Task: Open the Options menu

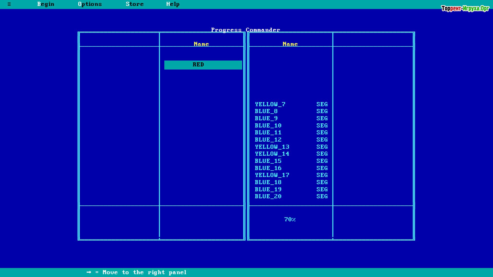Action: (x=90, y=4)
